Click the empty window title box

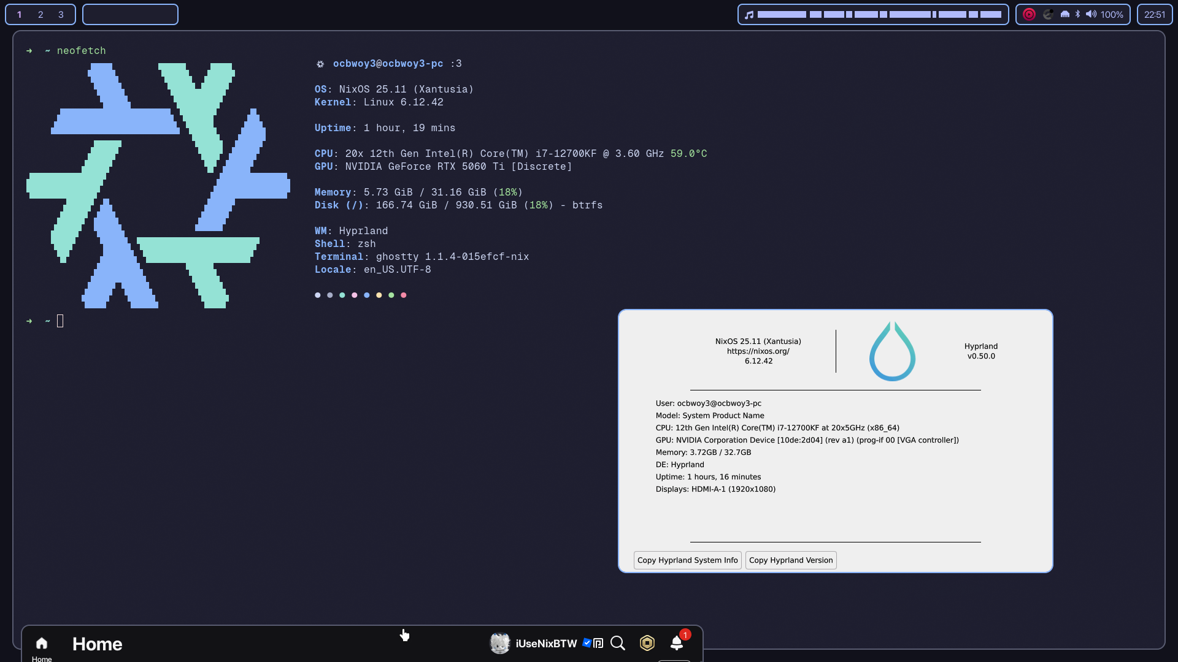pyautogui.click(x=130, y=15)
